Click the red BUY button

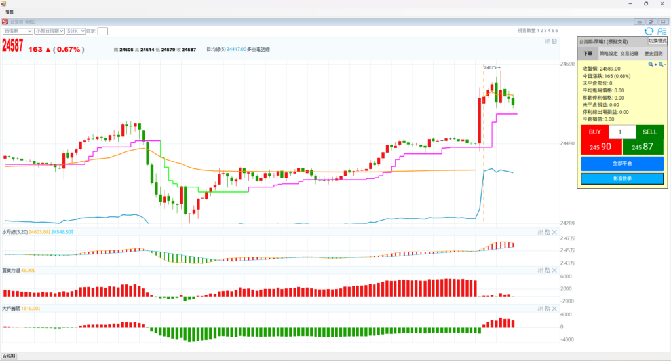pos(594,132)
